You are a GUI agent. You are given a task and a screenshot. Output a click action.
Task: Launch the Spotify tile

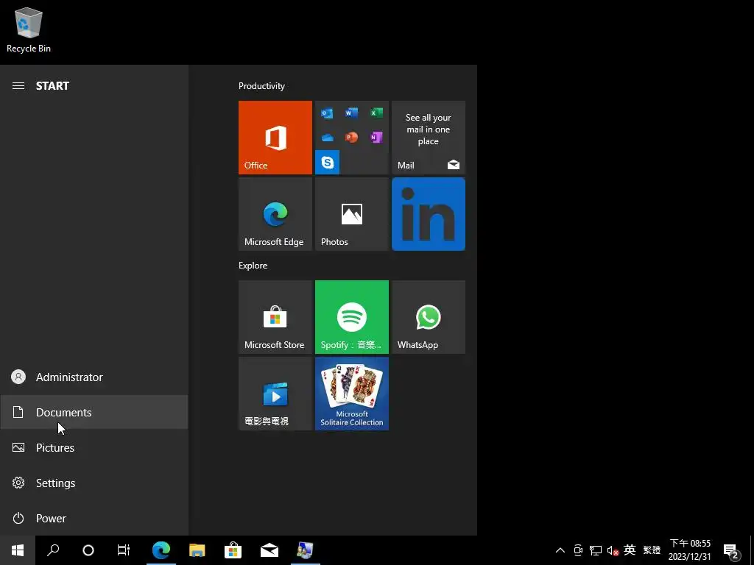pyautogui.click(x=351, y=317)
